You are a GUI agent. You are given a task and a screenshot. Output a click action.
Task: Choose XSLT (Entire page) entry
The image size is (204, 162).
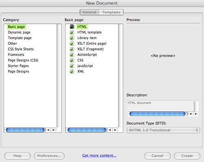(92, 44)
